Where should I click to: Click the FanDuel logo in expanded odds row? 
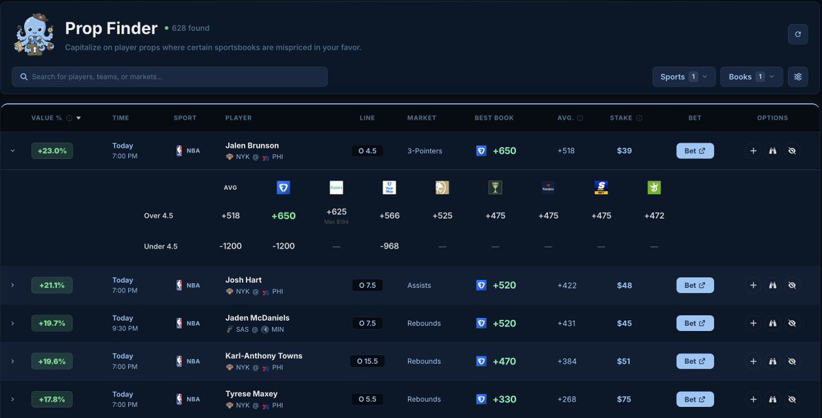click(283, 187)
